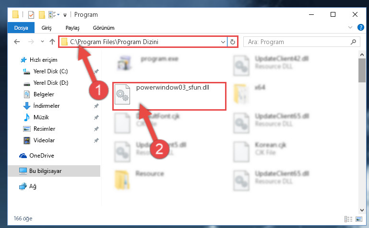Open Customize Quick Access Toolbar dropdown

[x=65, y=15]
